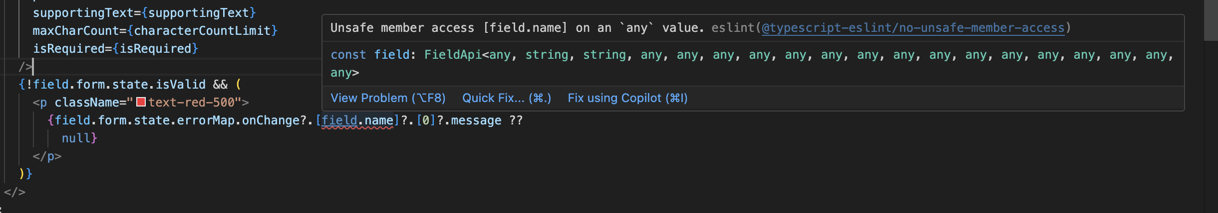Choose Fix using Copilot
1218x213 pixels.
(x=627, y=98)
